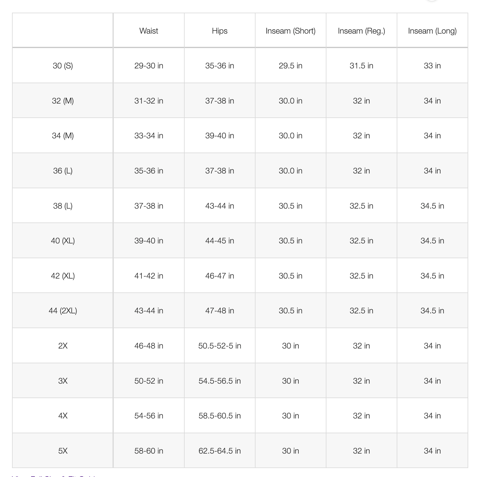Select the 43-44 in hips cell
Viewport: 479px width, 477px height.
click(219, 206)
